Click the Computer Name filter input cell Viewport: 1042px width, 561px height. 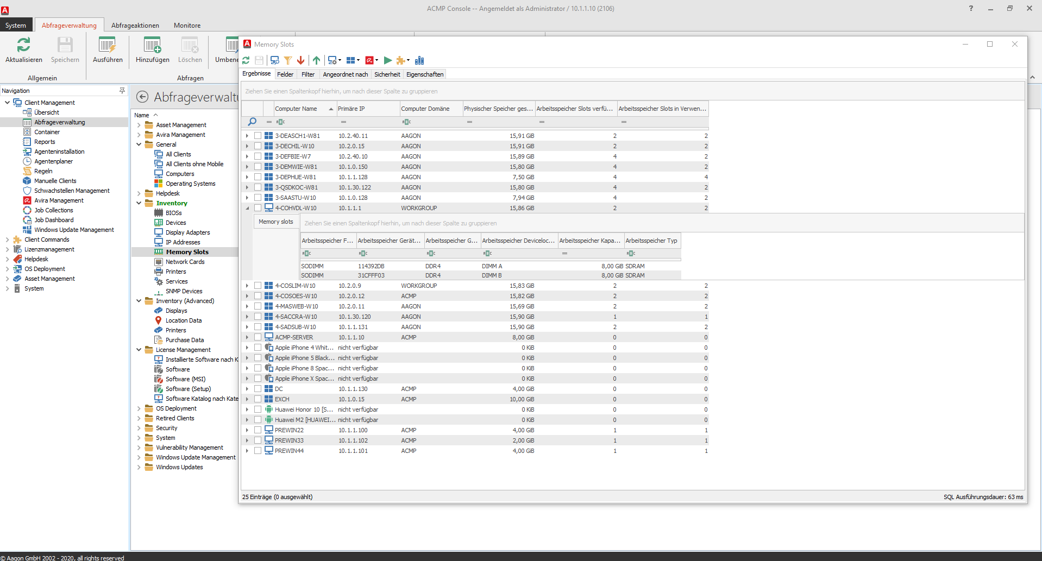305,122
